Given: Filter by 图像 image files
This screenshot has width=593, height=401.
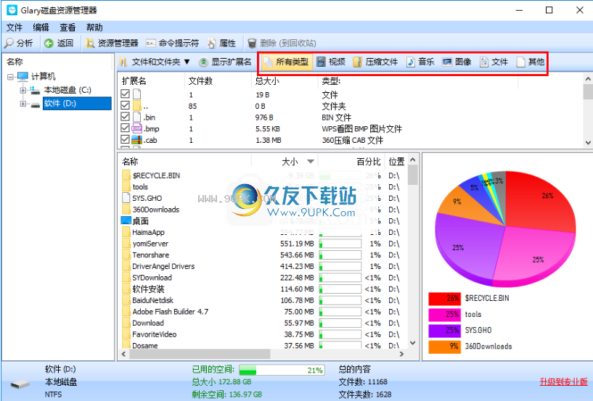Looking at the screenshot, I should coord(457,62).
